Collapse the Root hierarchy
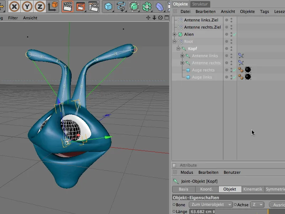The image size is (285, 214). click(174, 41)
